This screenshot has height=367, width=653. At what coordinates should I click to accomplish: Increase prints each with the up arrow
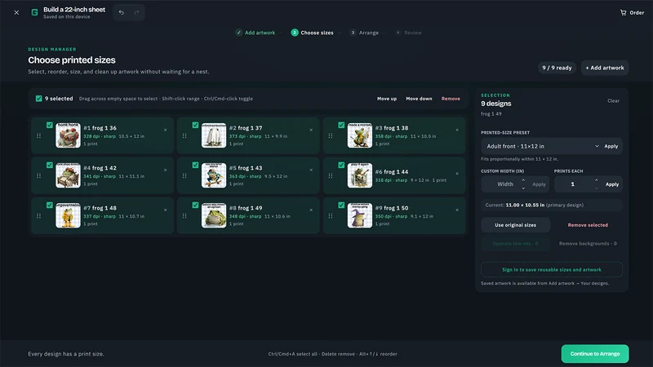597,180
